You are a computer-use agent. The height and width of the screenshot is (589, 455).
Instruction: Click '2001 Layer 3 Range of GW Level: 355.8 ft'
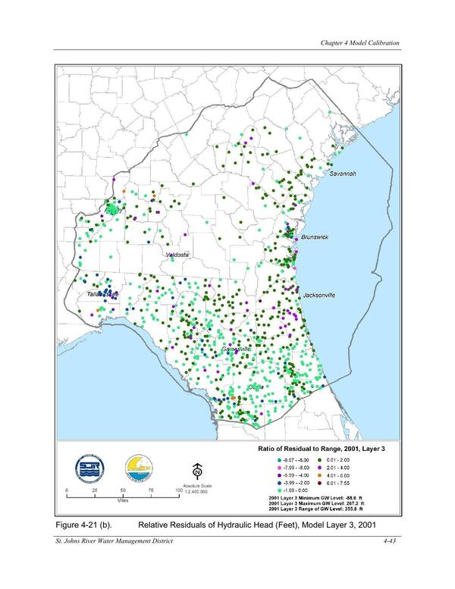315,509
